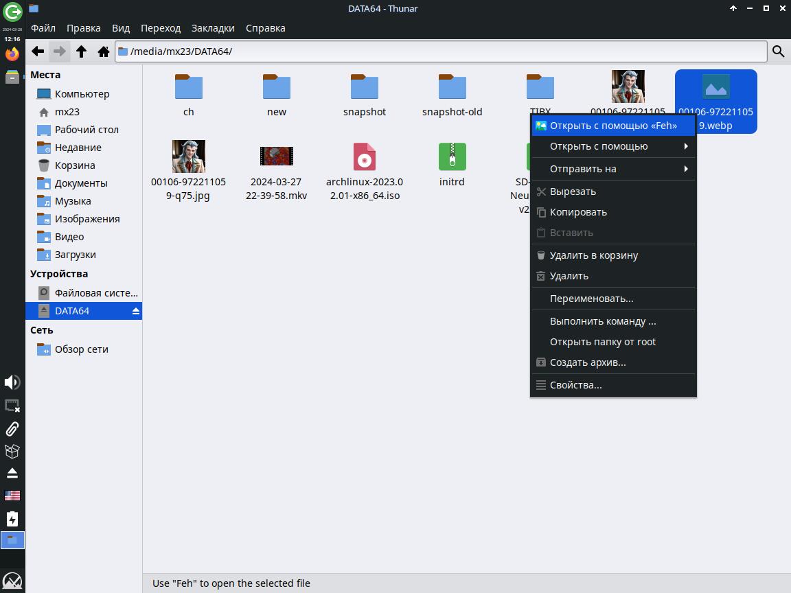Click the panel eject removable media icon
The width and height of the screenshot is (791, 593).
pyautogui.click(x=12, y=473)
